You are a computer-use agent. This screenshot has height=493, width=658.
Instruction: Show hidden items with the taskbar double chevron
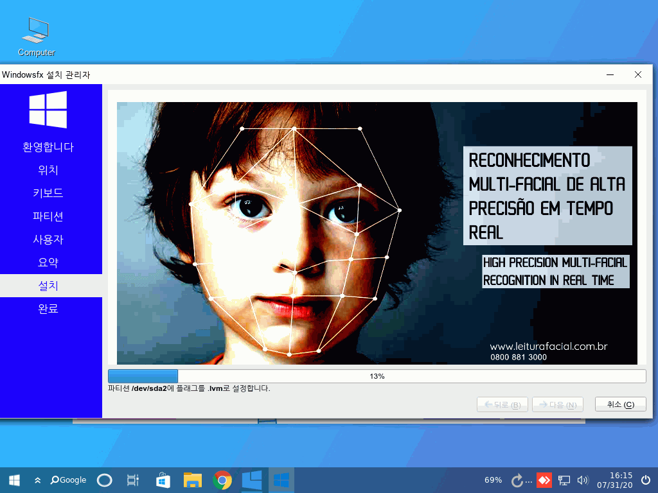tap(37, 480)
